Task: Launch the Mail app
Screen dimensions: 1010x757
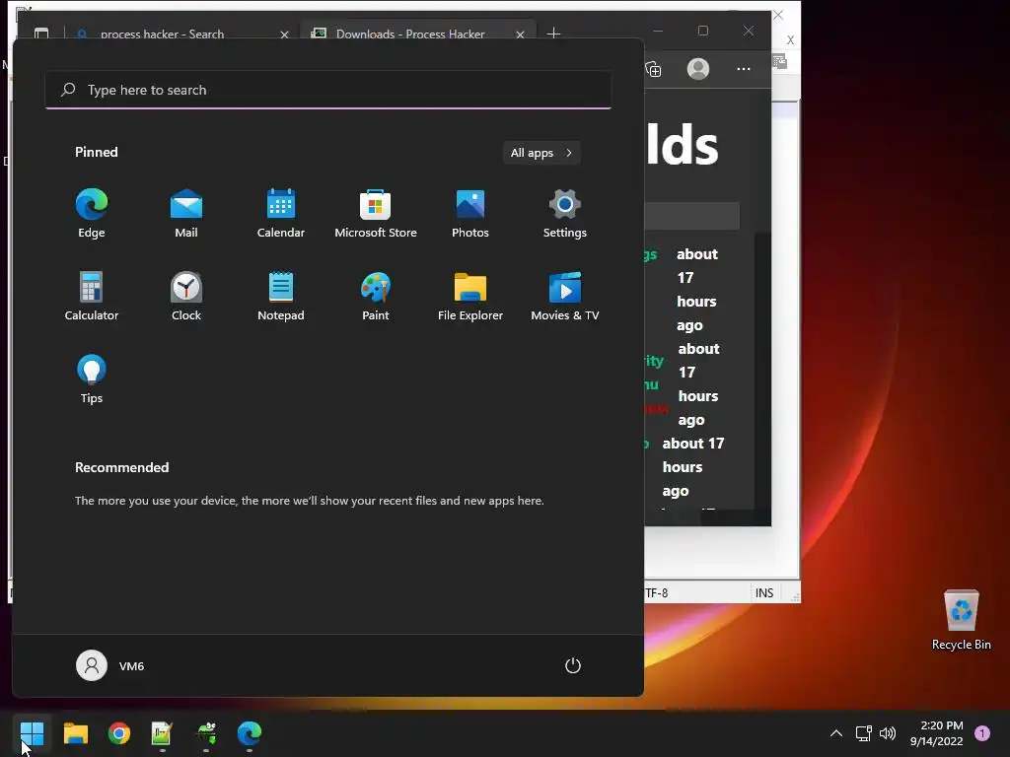Action: (186, 214)
